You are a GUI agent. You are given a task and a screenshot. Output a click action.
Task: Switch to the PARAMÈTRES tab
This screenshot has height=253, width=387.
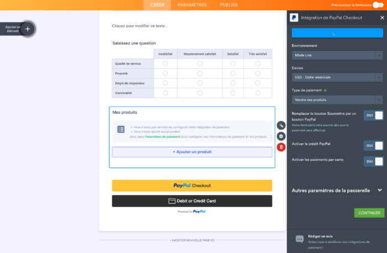pyautogui.click(x=192, y=5)
